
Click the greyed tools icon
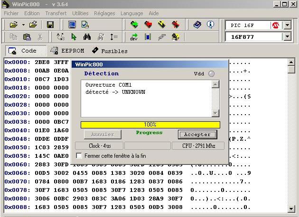point(162,37)
